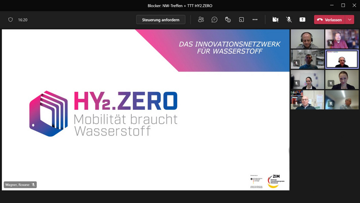Select the bald man with headset video tile
Image resolution: width=360 pixels, height=203 pixels.
point(307,39)
